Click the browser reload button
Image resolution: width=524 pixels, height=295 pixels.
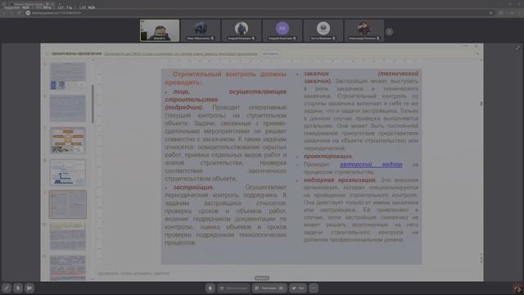(20, 13)
